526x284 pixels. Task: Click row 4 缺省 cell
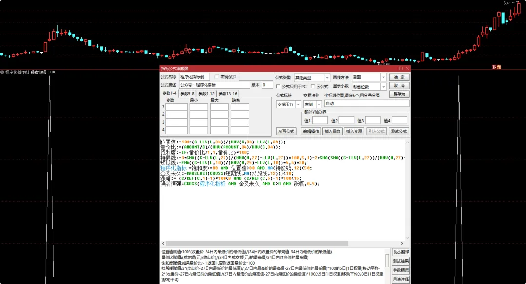240,130
